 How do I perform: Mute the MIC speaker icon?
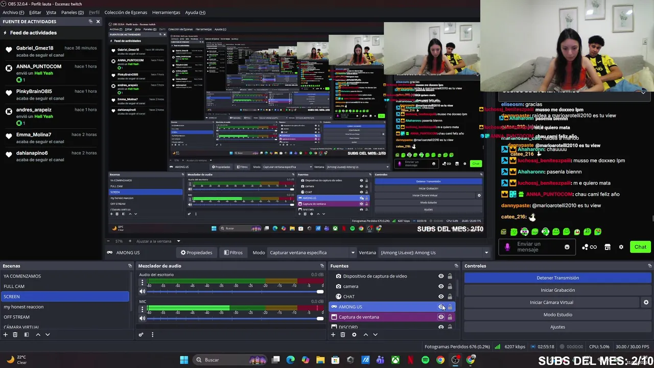pos(143,318)
